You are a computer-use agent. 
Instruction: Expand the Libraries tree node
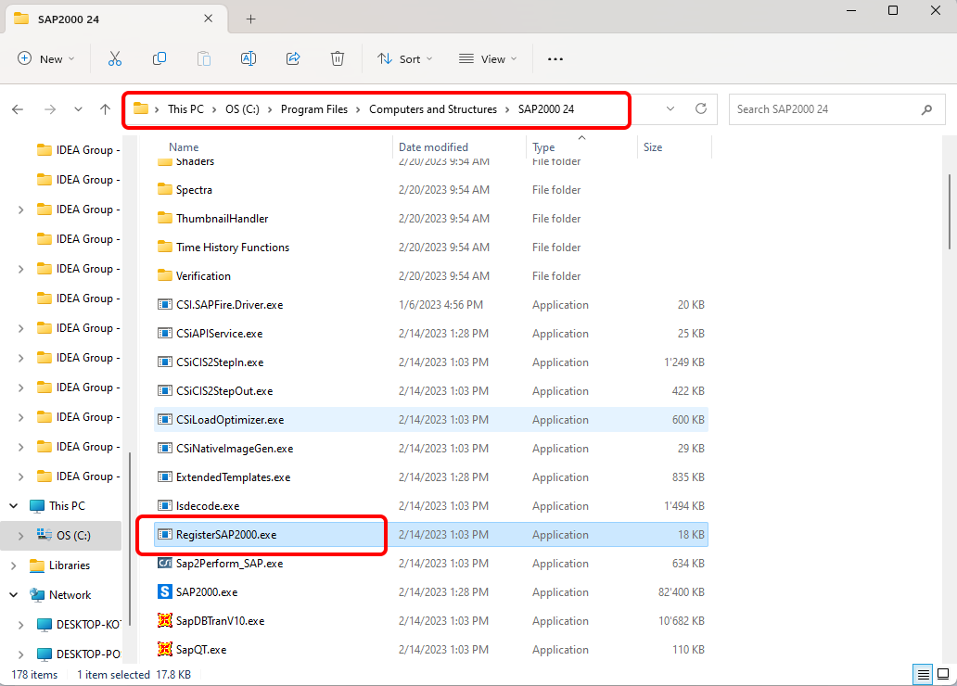coord(13,565)
